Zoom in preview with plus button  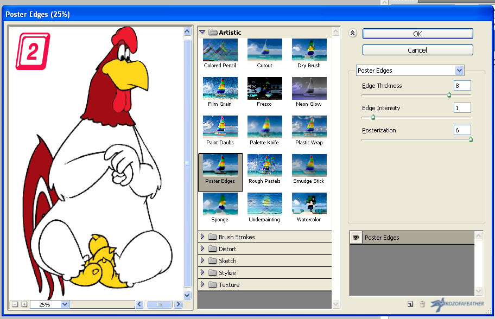click(x=24, y=304)
